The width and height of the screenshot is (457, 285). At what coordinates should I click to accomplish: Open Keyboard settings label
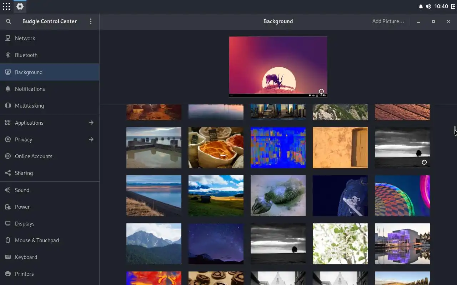pos(26,257)
